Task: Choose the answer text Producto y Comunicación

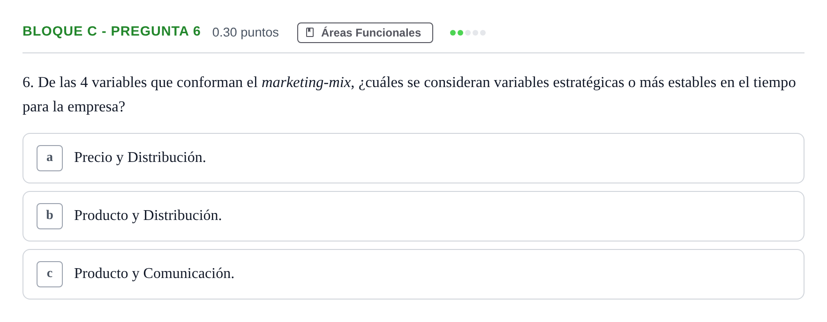Action: pyautogui.click(x=154, y=273)
